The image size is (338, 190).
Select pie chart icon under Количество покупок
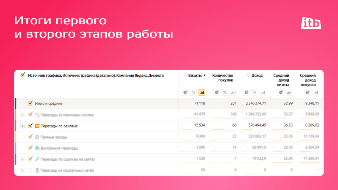217,93
